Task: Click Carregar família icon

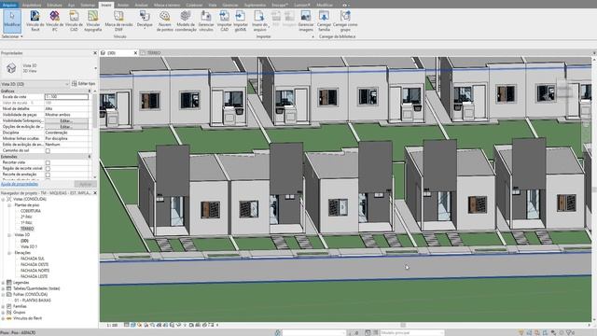Action: point(324,17)
